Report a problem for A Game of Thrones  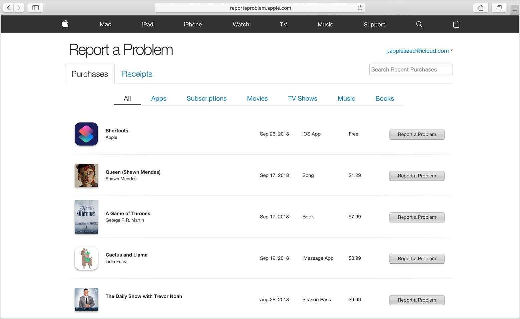pos(417,217)
